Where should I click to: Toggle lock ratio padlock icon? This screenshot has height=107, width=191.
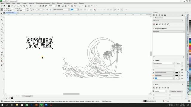click(33, 10)
